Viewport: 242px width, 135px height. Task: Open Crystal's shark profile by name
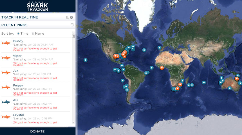click(18, 115)
